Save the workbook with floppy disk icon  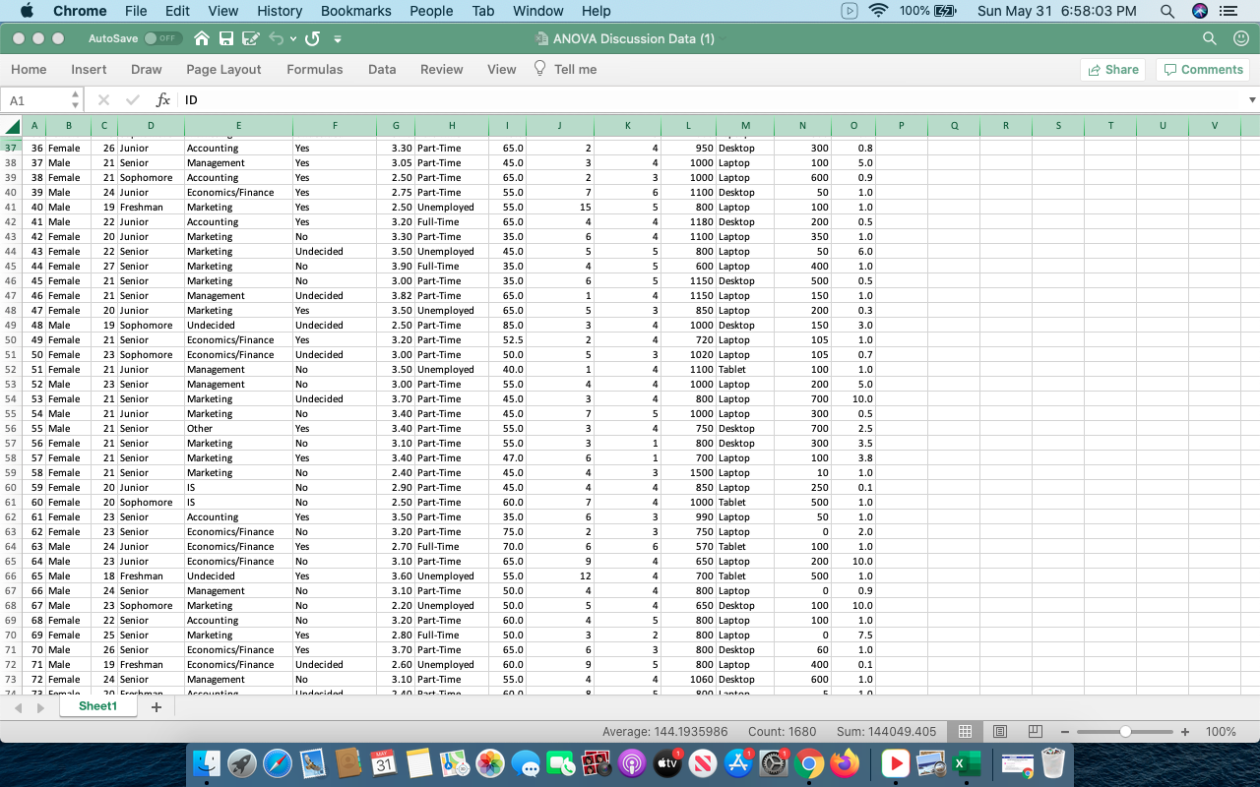(226, 38)
